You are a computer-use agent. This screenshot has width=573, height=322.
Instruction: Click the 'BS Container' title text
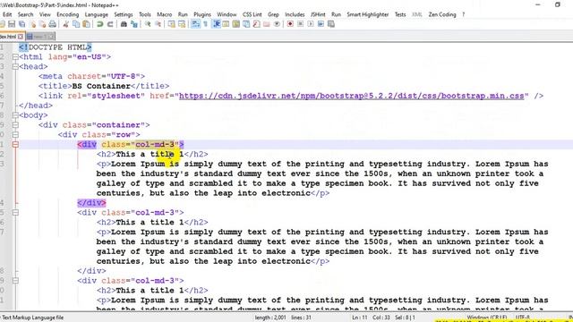pyautogui.click(x=101, y=86)
